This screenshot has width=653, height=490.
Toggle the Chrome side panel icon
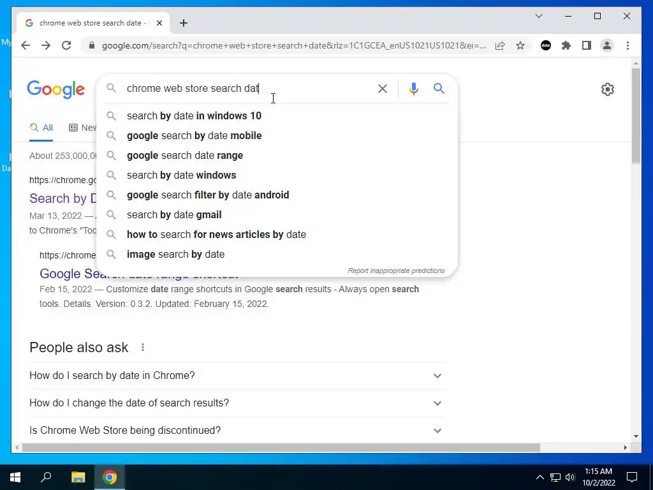click(x=587, y=45)
